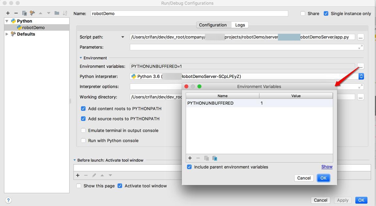Click paste icon in Environment Variables dialog

(215, 158)
